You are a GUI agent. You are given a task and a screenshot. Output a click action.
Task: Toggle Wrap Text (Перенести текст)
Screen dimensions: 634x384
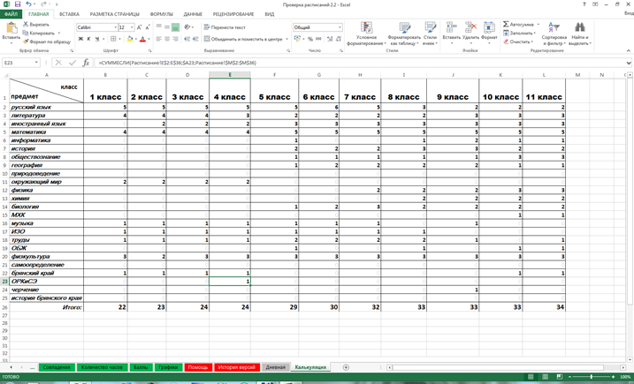point(225,27)
